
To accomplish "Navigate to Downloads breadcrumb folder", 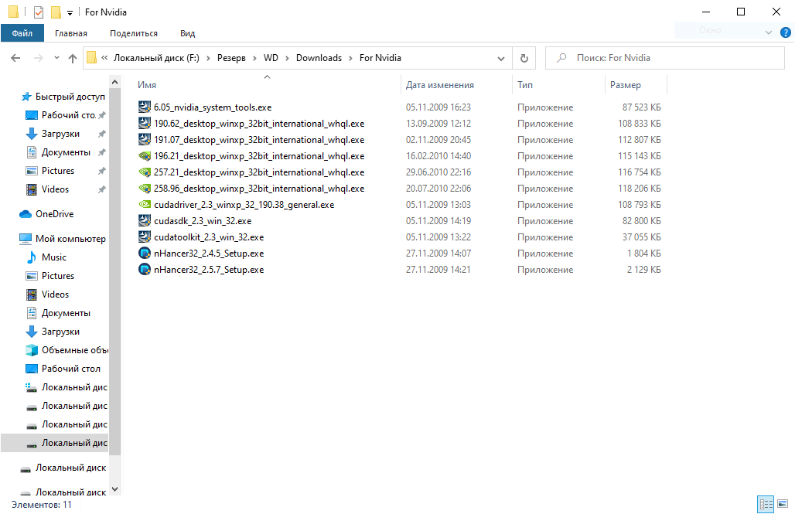I will tap(319, 58).
